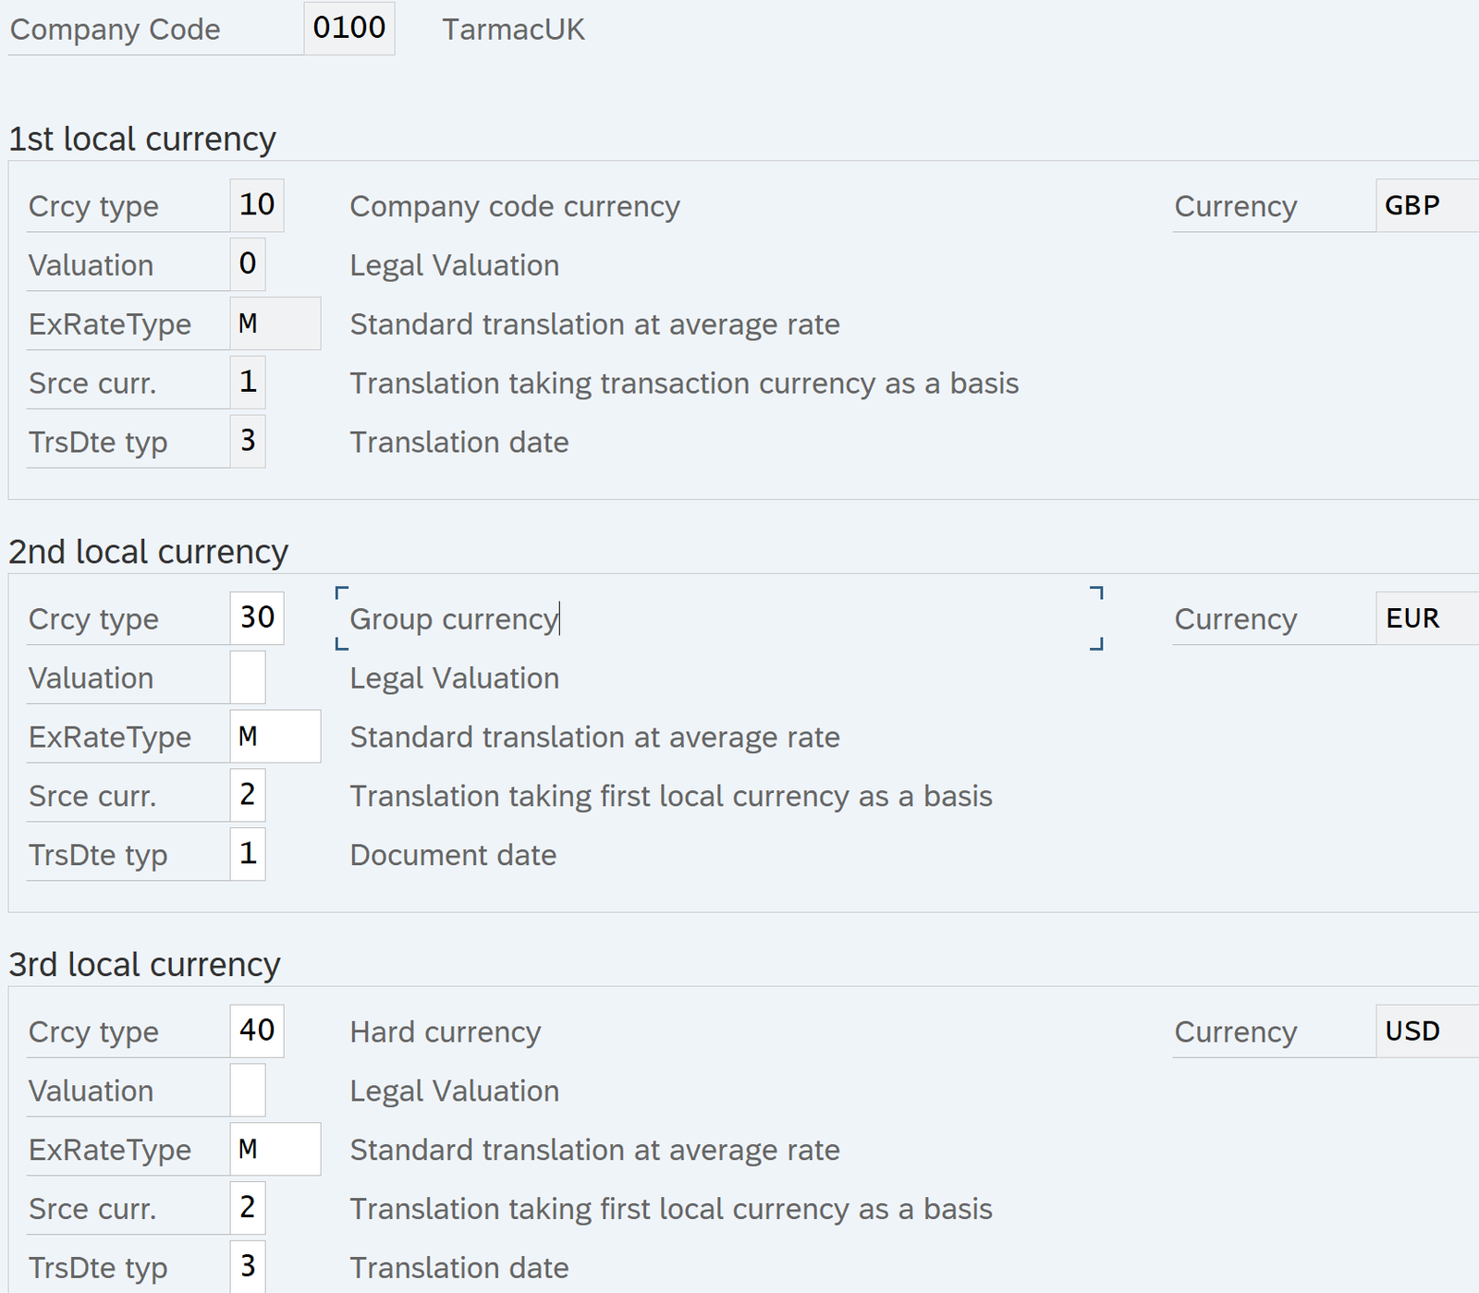Click Crcy type field containing 40
The height and width of the screenshot is (1293, 1479).
pyautogui.click(x=256, y=1031)
